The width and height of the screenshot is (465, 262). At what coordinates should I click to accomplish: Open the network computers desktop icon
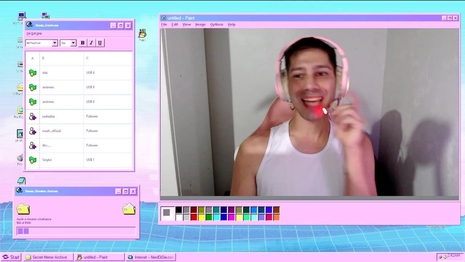point(45,16)
